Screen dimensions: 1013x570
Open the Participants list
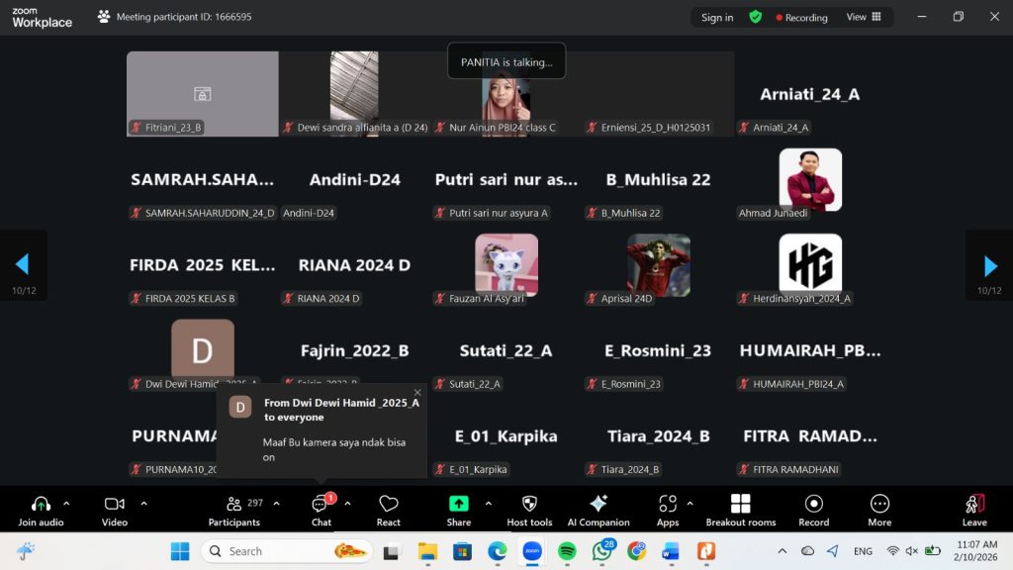(x=234, y=509)
